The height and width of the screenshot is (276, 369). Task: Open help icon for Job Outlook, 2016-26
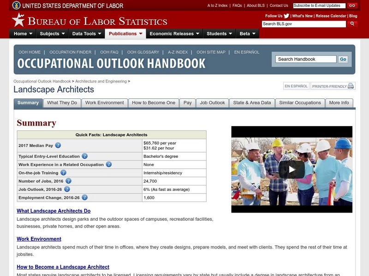[x=67, y=189]
